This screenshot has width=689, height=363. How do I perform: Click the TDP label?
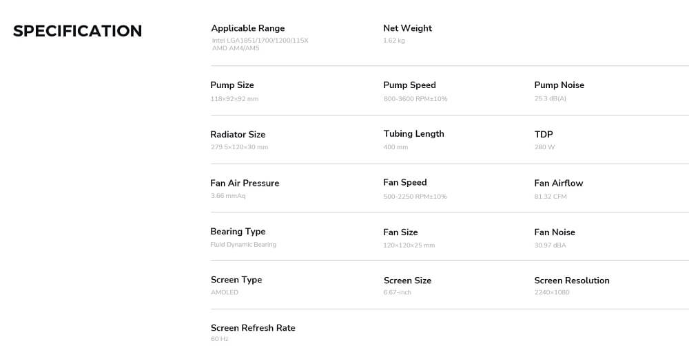point(543,135)
